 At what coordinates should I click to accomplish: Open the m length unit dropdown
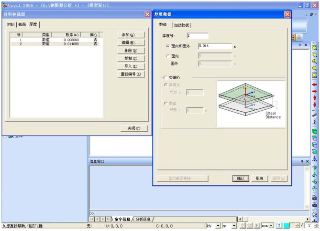[234, 226]
